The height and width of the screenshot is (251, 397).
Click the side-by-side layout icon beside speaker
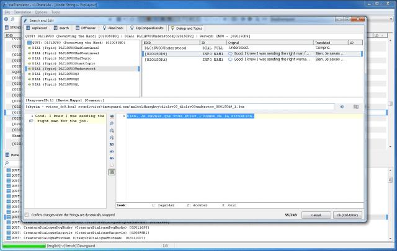pos(355,107)
